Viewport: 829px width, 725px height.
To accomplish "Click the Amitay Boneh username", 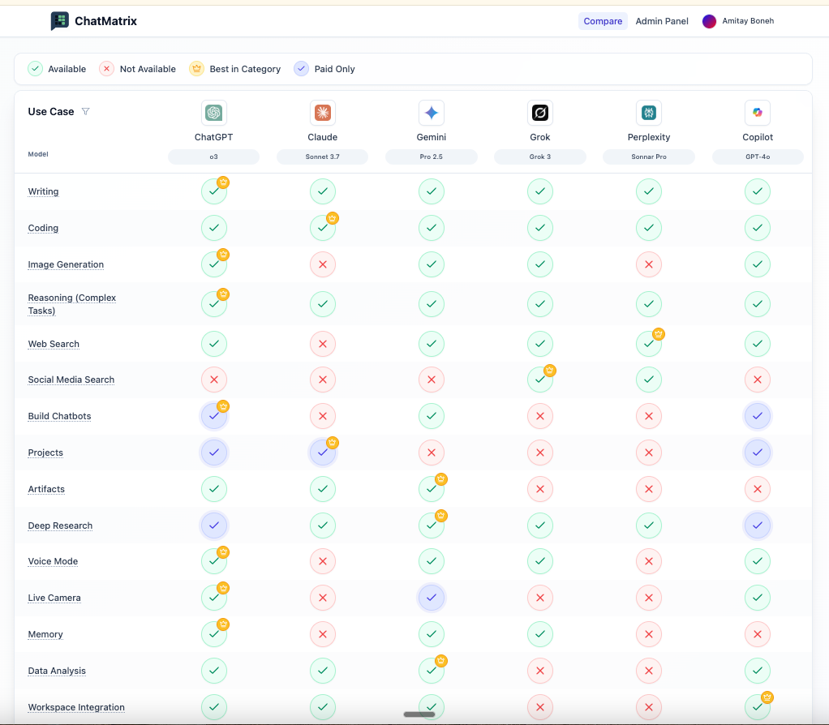I will [x=748, y=21].
